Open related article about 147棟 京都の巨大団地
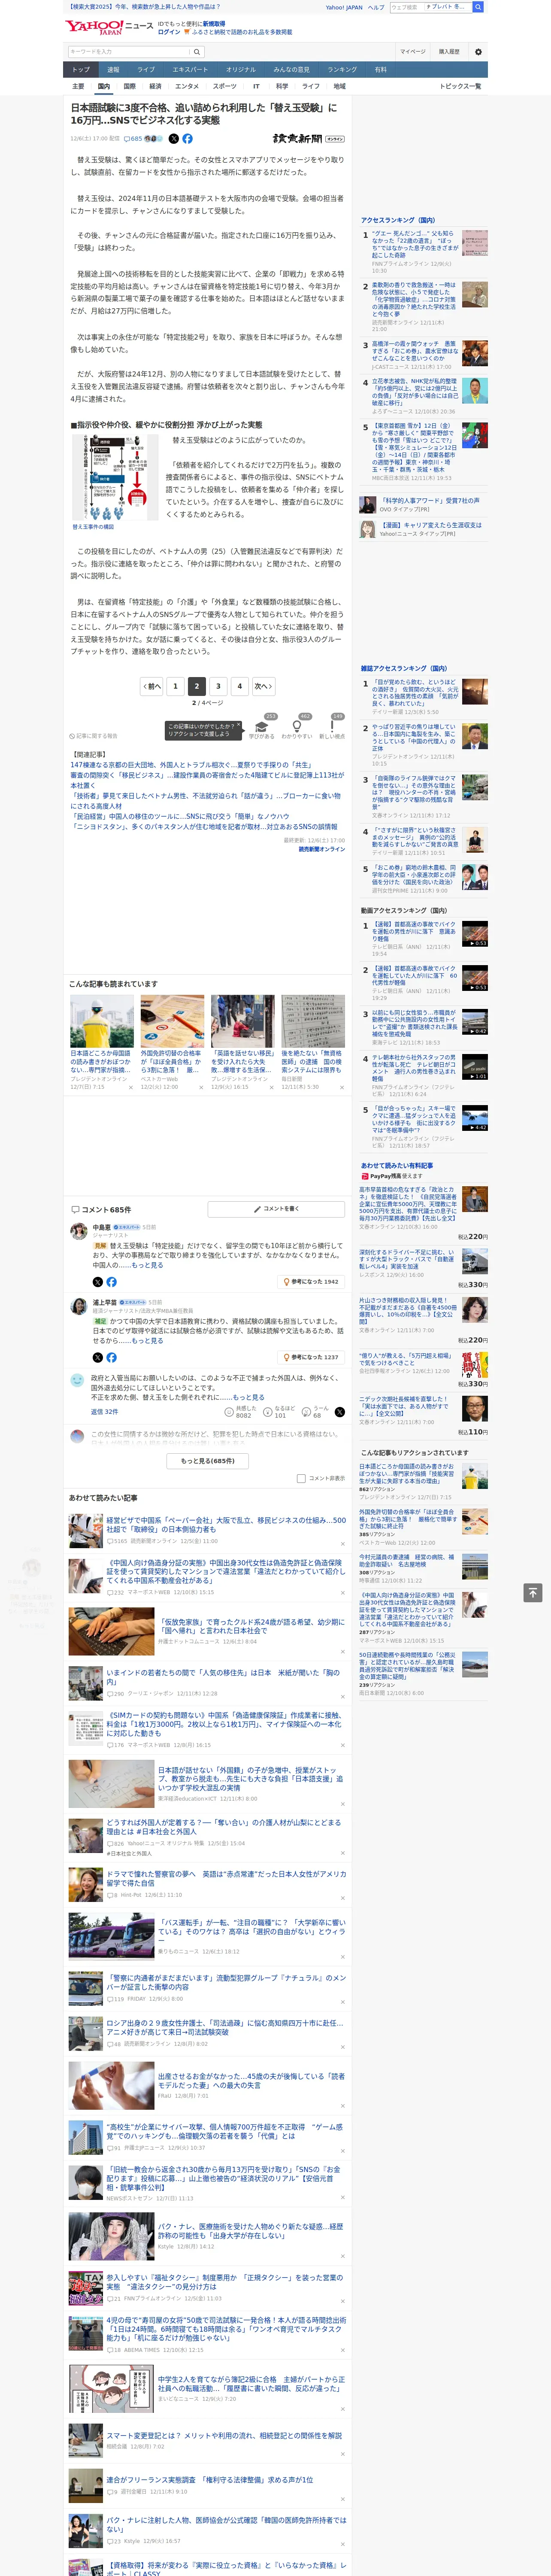Image resolution: width=551 pixels, height=2576 pixels. click(x=191, y=764)
